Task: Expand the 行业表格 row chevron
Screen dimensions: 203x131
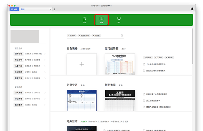Action: click(45, 99)
